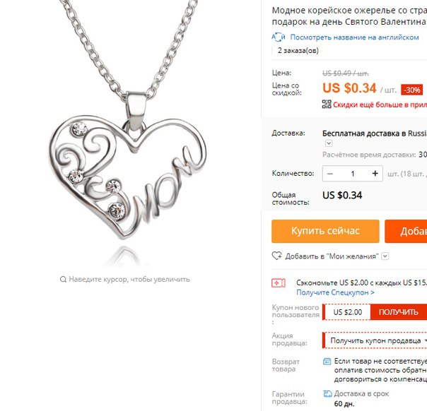Click the return policy icon
427x411 pixels.
click(x=327, y=362)
